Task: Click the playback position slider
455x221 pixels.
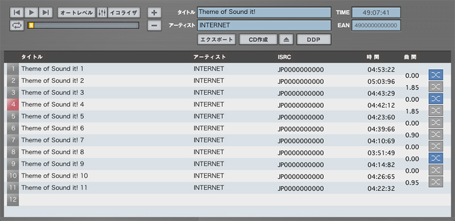Action: [x=83, y=25]
